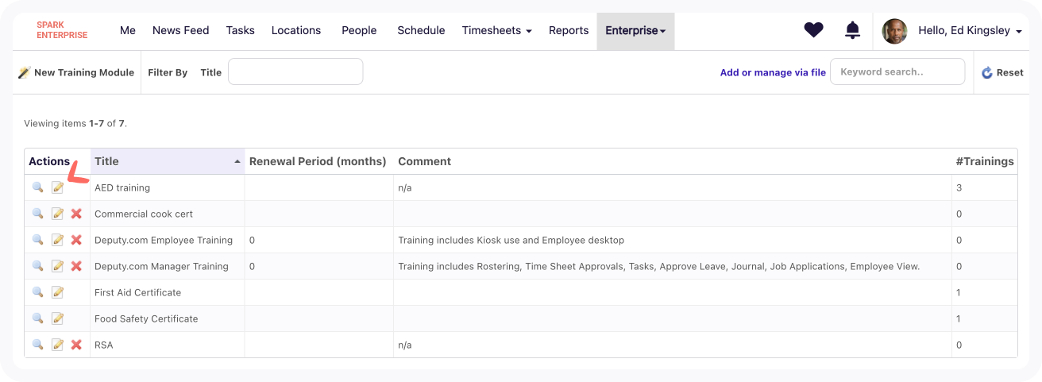
Task: Open the Enterprise dropdown menu
Action: tap(635, 30)
